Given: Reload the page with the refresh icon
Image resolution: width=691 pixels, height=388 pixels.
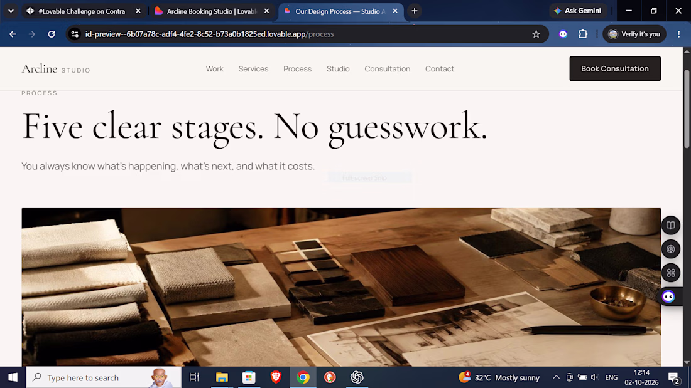Looking at the screenshot, I should [x=52, y=34].
